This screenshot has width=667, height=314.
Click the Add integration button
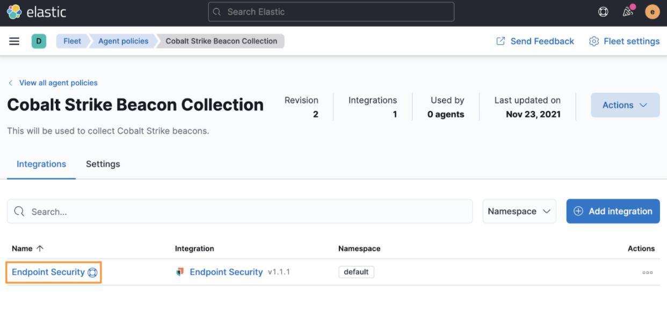[x=613, y=211]
